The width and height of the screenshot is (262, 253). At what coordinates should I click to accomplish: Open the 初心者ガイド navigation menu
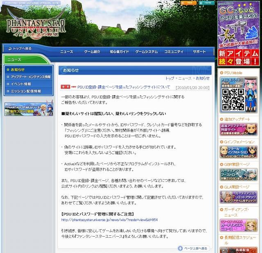(x=119, y=52)
